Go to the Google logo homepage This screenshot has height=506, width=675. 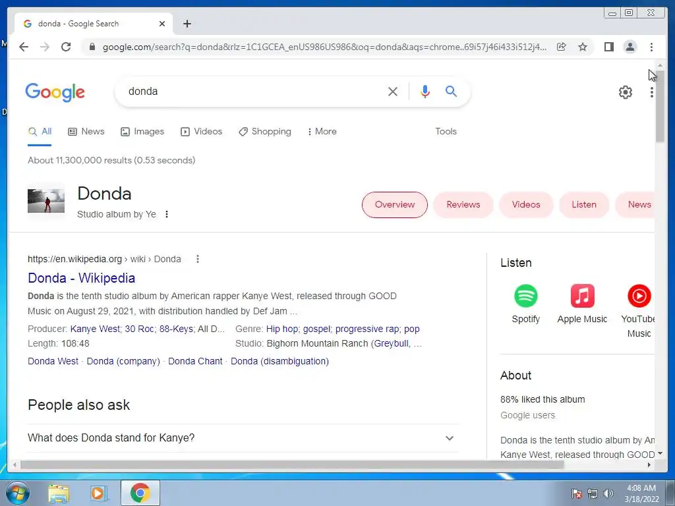click(55, 92)
